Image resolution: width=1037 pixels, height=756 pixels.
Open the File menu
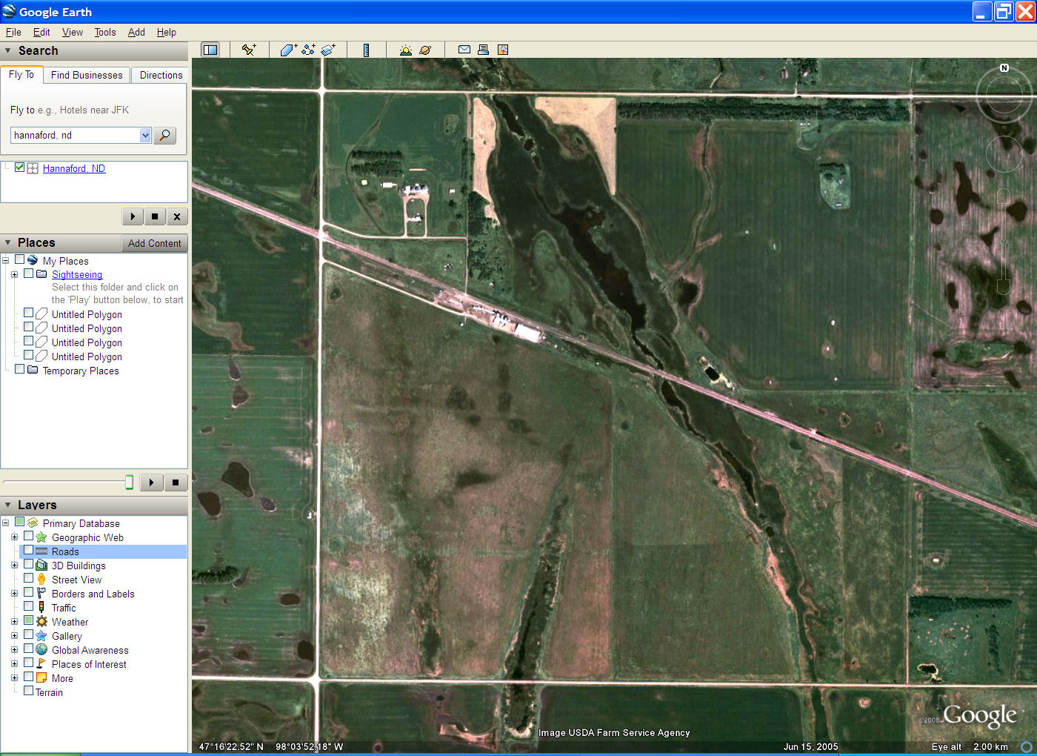(x=13, y=32)
